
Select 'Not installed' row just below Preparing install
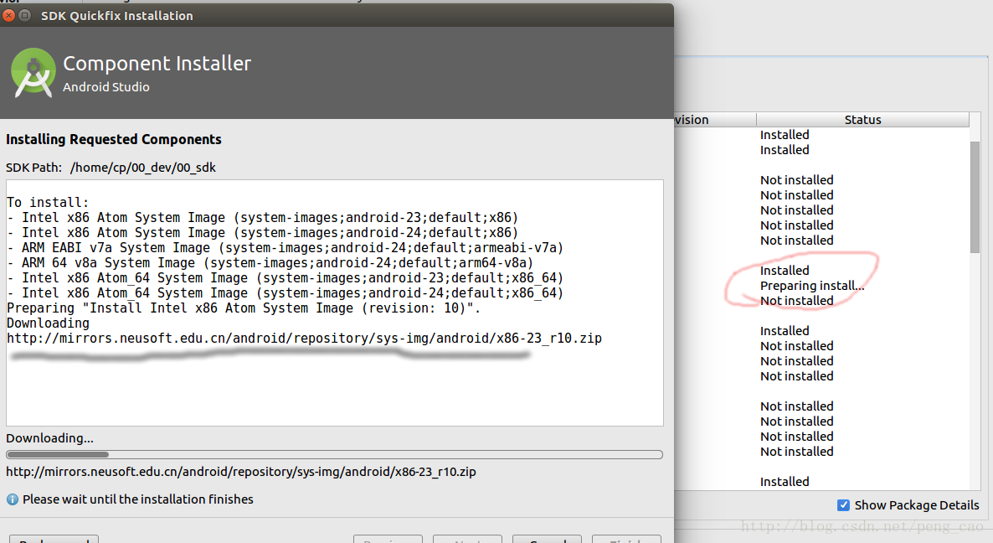(797, 301)
